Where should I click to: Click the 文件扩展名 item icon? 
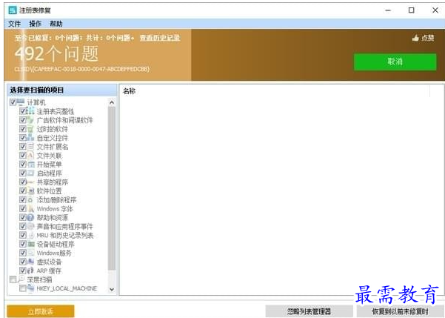30,146
